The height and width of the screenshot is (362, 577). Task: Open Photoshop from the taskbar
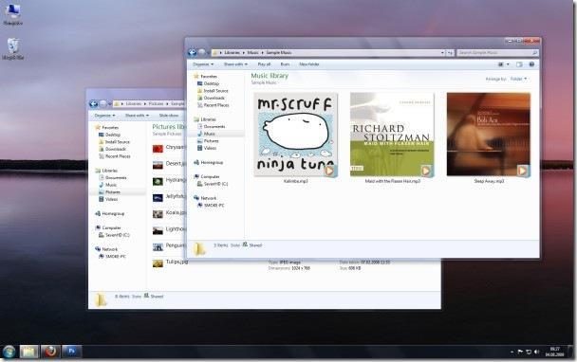71,352
